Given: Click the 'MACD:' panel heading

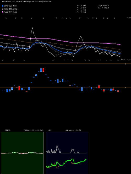Looking at the screenshot, I should pos(8,130).
